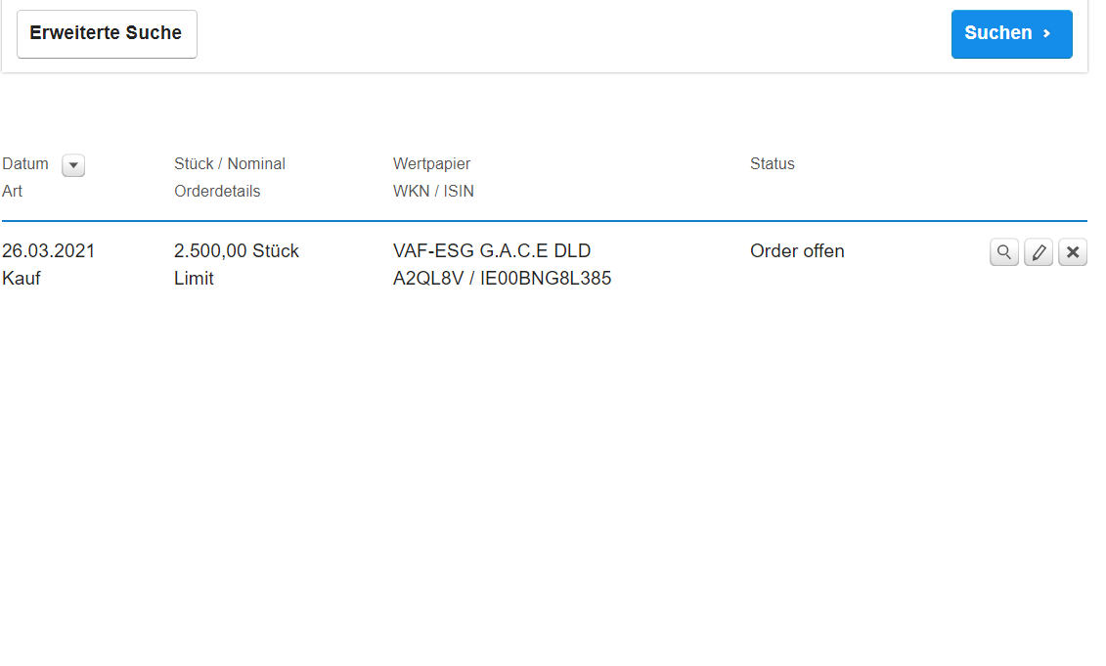This screenshot has height=666, width=1106.
Task: Click the Art column subheader
Action: point(13,192)
